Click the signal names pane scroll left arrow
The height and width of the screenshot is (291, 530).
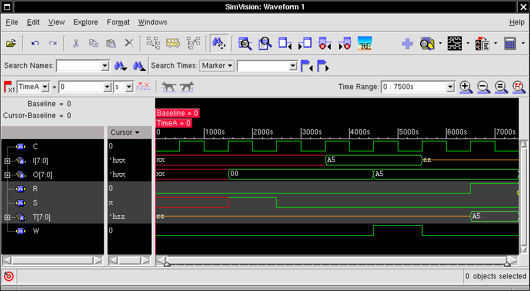click(6, 260)
